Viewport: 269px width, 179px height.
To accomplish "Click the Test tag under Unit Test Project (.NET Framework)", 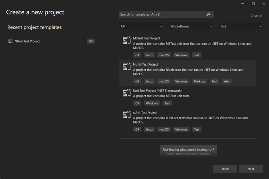I will click(167, 103).
